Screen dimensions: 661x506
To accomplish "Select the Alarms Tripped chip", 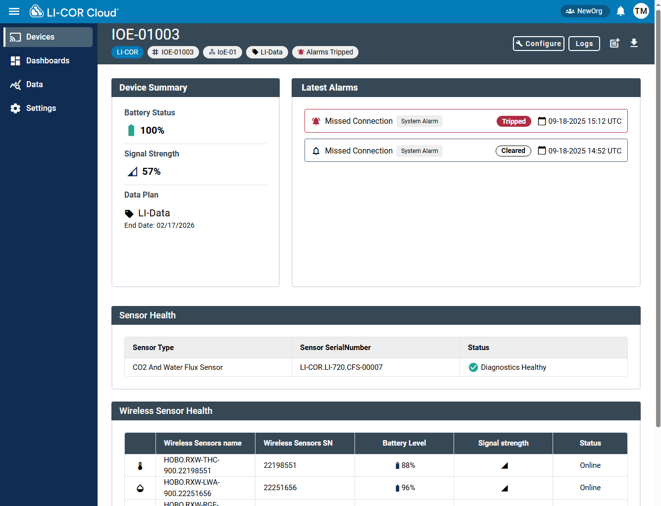I will [x=325, y=52].
